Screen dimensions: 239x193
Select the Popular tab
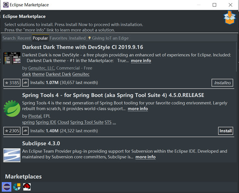pos(40,38)
